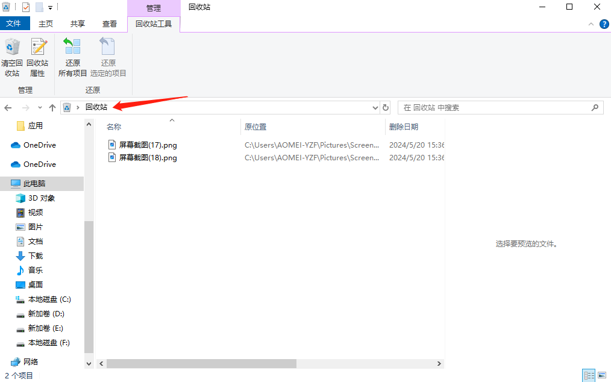This screenshot has height=382, width=611.
Task: Click inside the Recycle Bin search box
Action: [x=500, y=107]
